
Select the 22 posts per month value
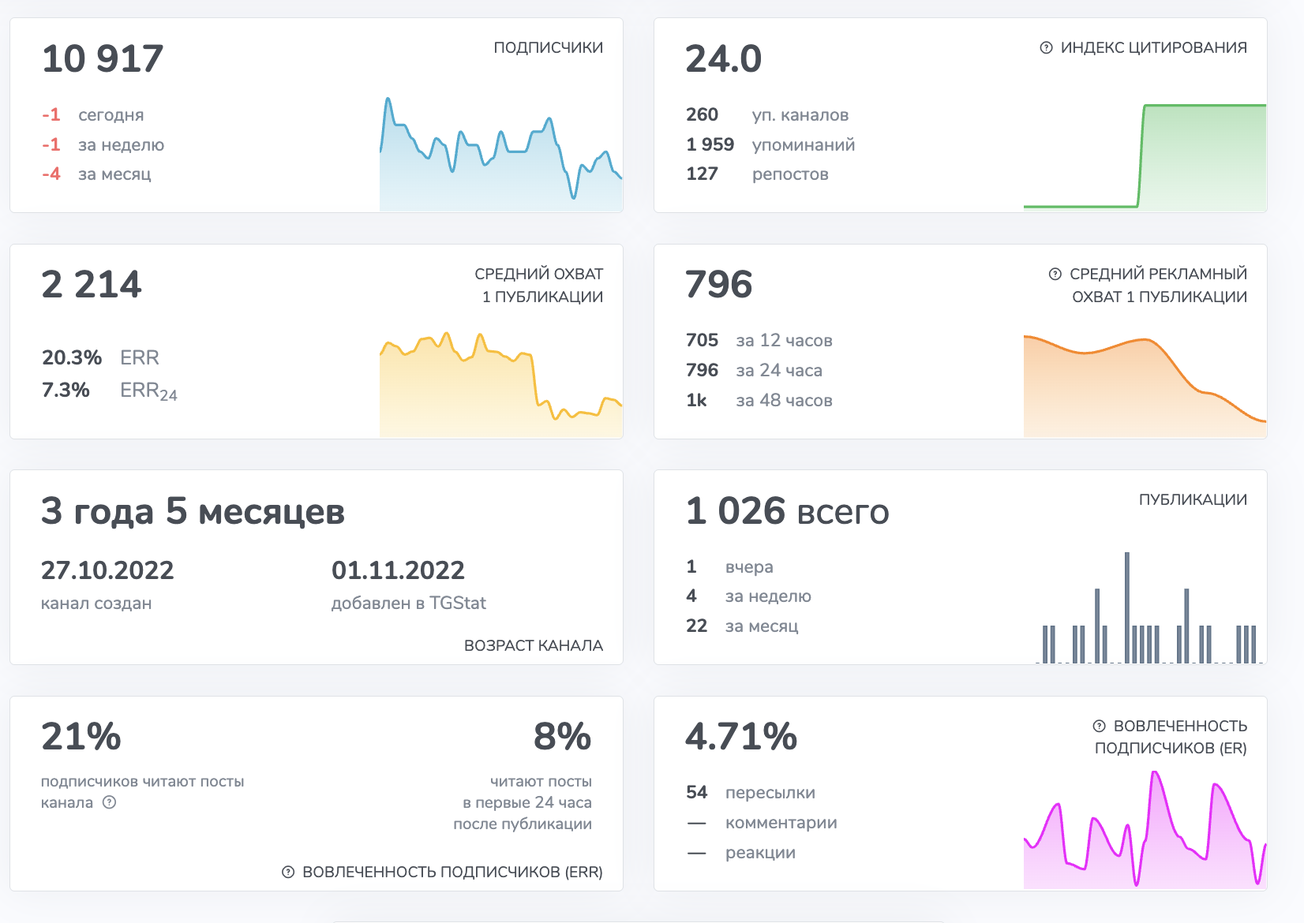pos(698,626)
